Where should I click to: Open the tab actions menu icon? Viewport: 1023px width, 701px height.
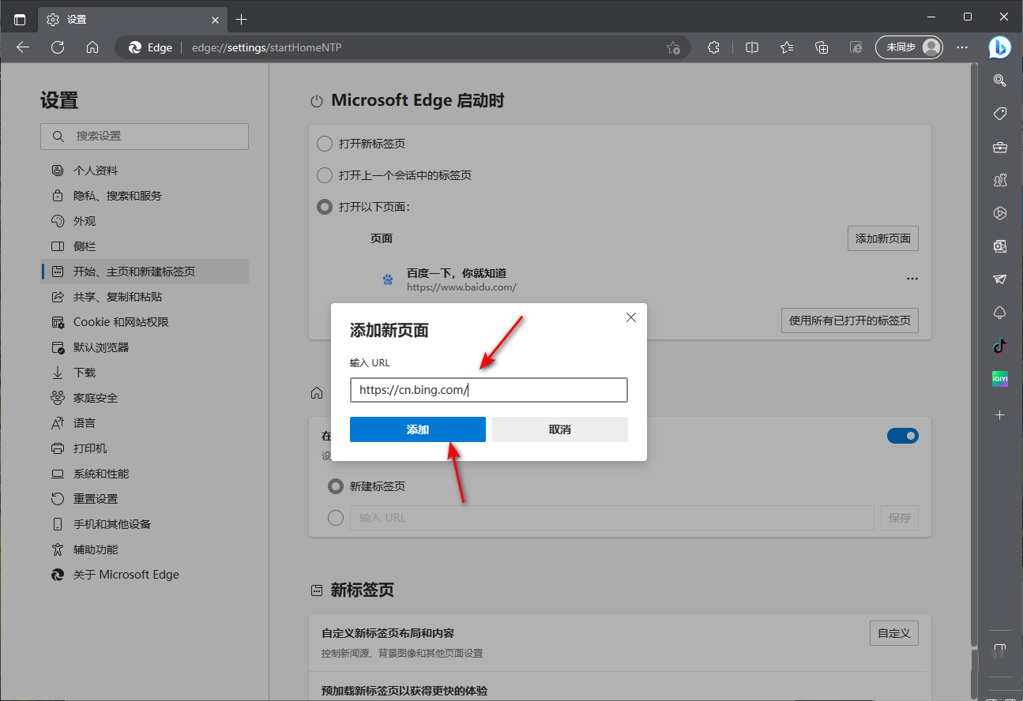tap(20, 19)
